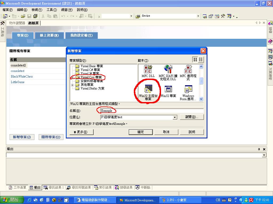Screen dimensions: 273x204
Task: Expand the 其他專案 tree node
Action: 73,85
